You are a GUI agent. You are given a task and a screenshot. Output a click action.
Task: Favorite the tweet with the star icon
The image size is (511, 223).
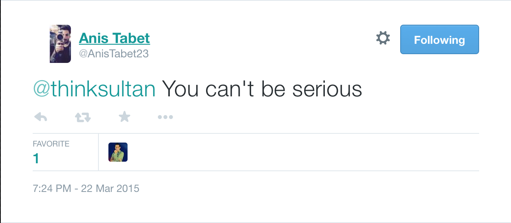click(125, 117)
